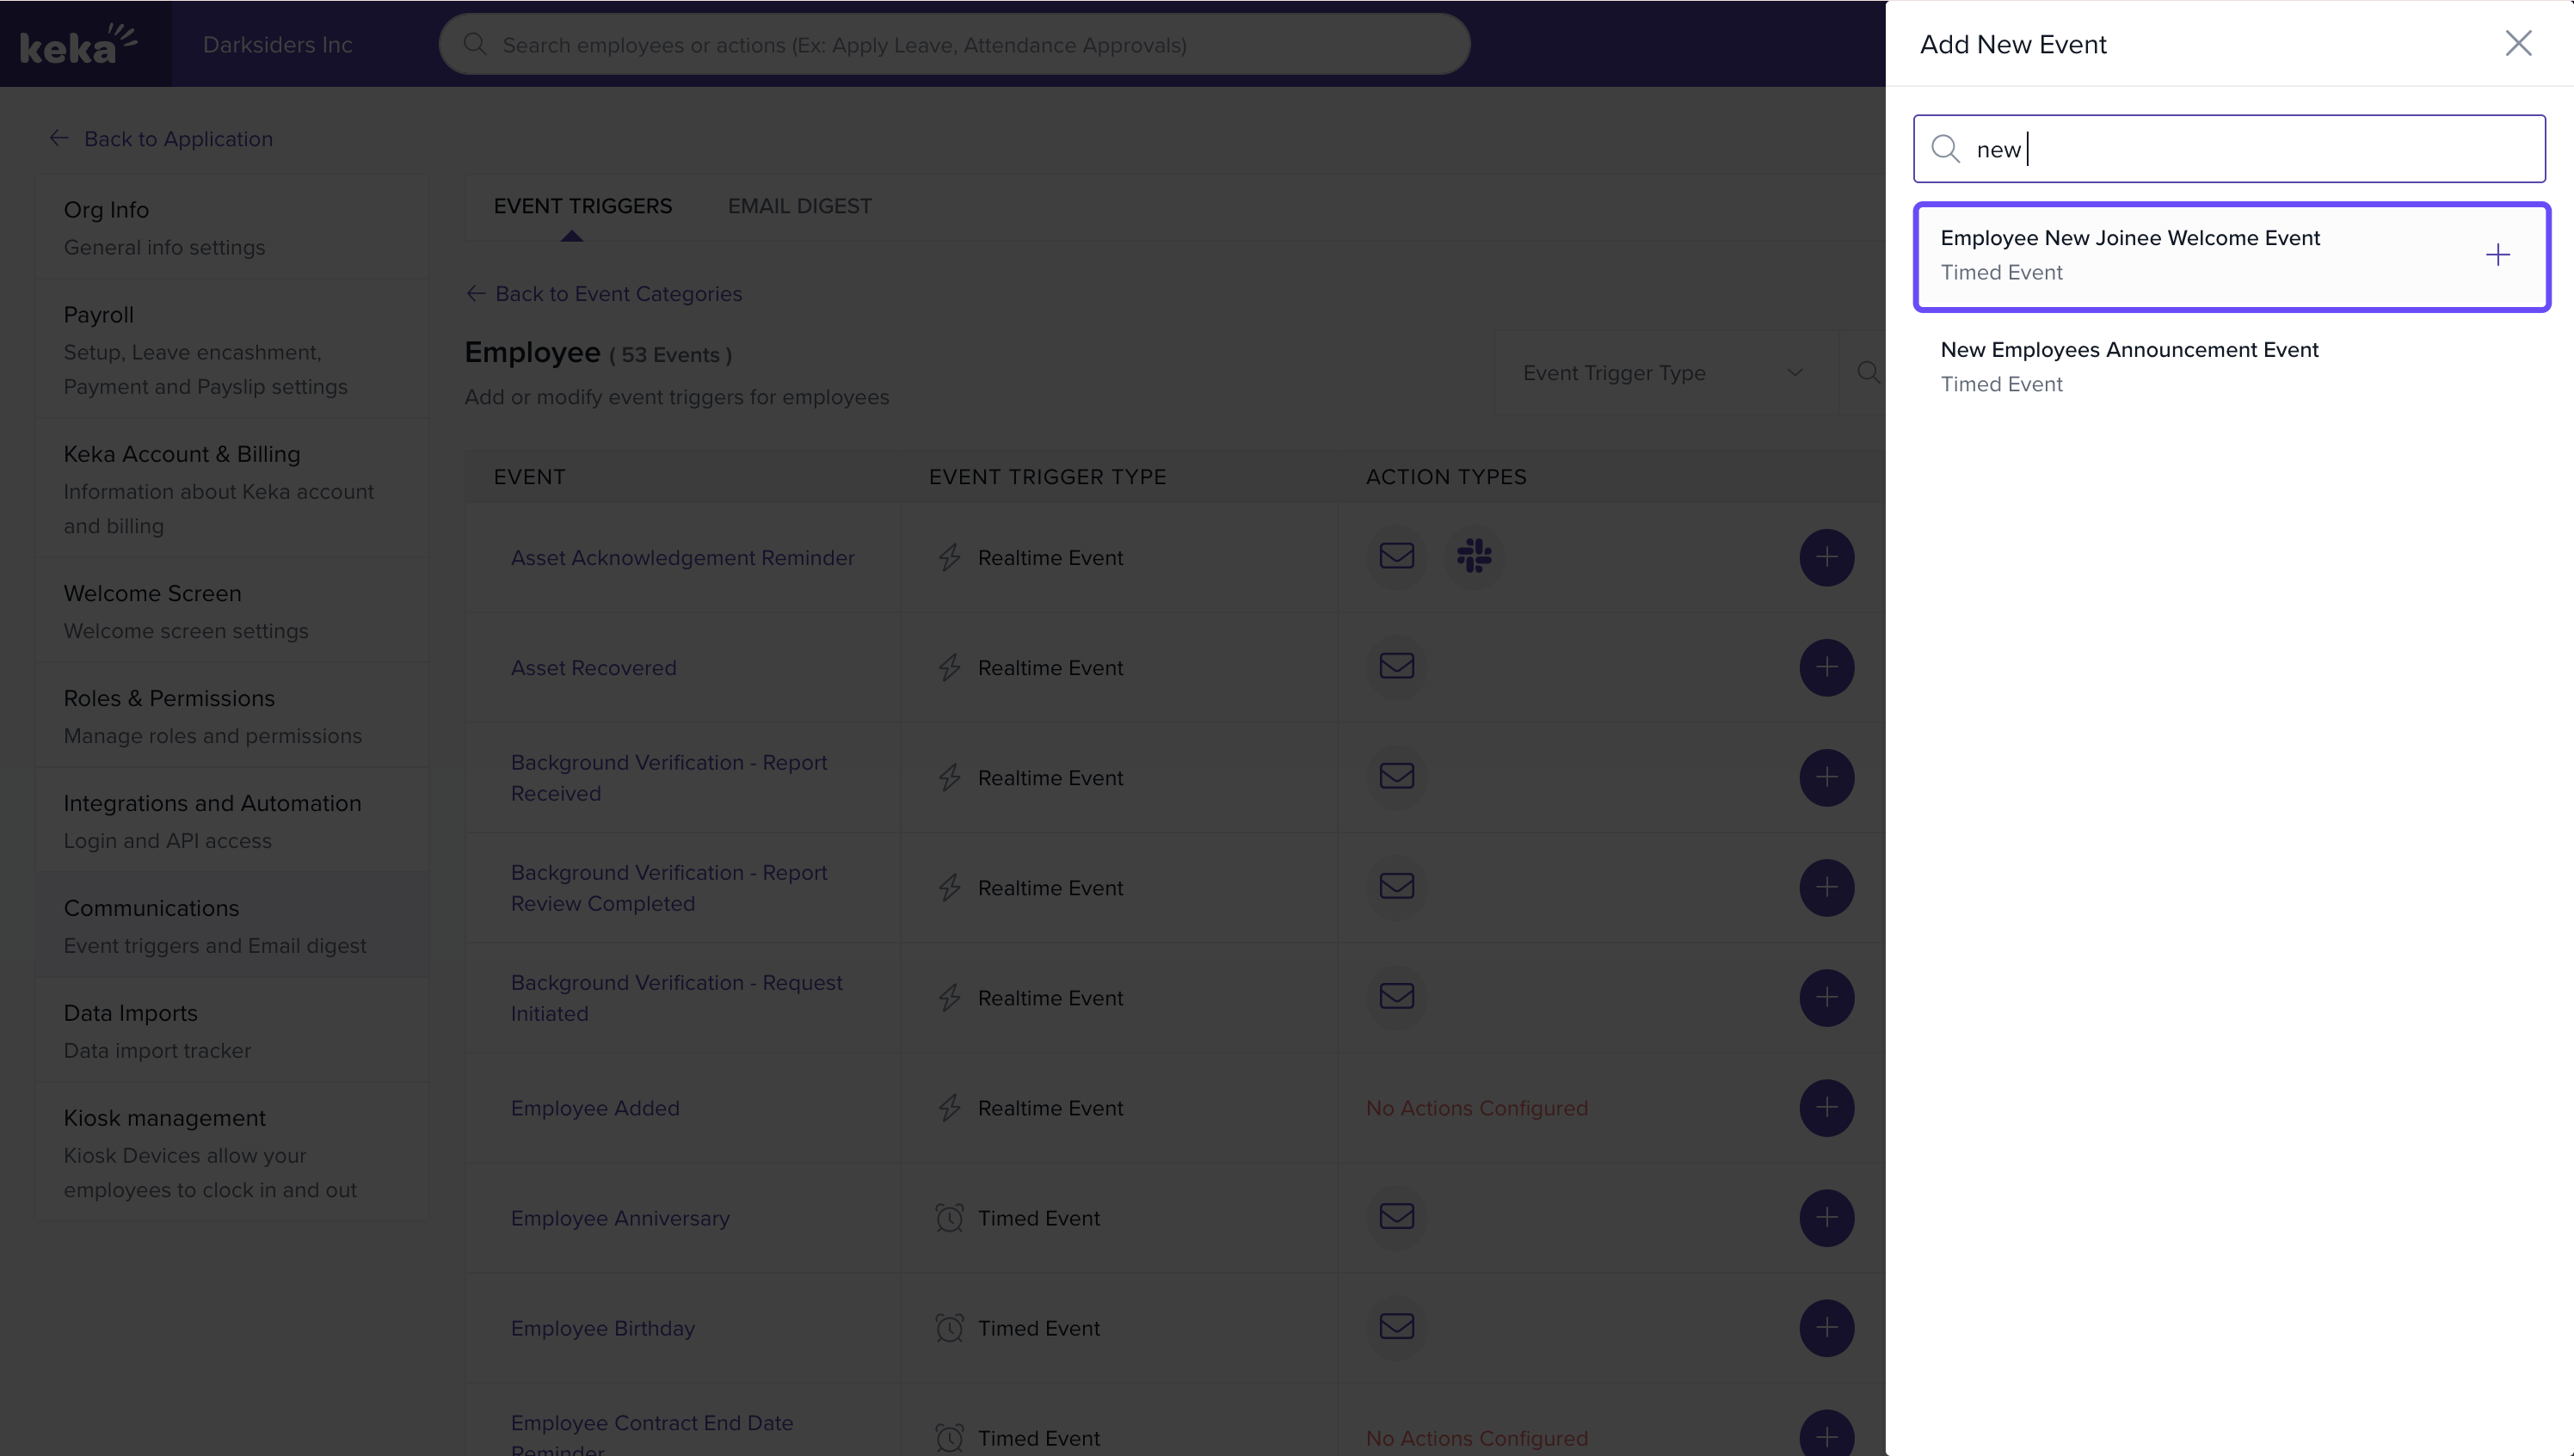The width and height of the screenshot is (2574, 1456).
Task: Click search magnifier icon beside Event Trigger Type
Action: pos(1867,372)
